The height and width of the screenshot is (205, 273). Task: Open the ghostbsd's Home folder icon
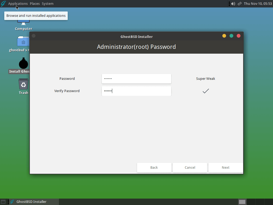[x=23, y=42]
